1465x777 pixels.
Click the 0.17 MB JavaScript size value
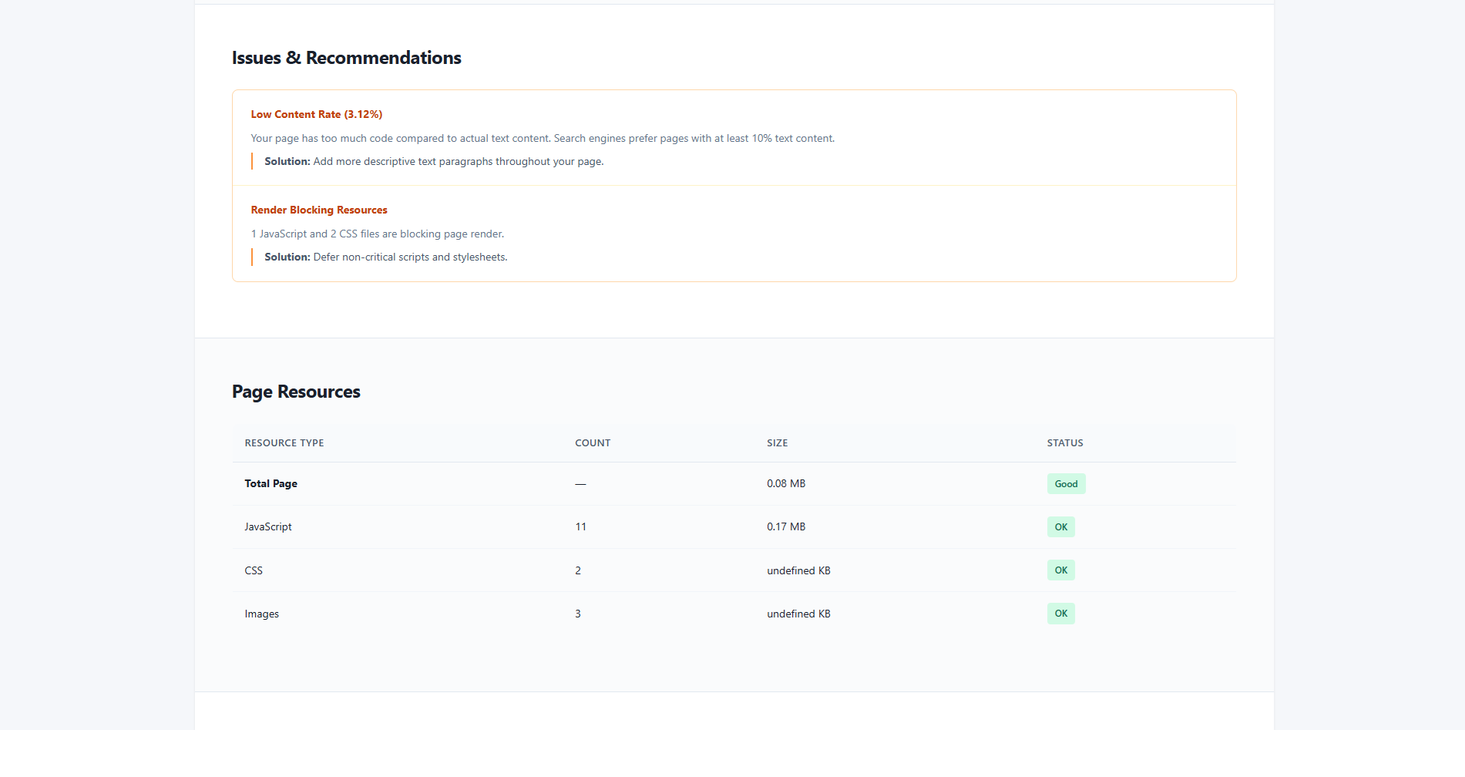click(785, 526)
